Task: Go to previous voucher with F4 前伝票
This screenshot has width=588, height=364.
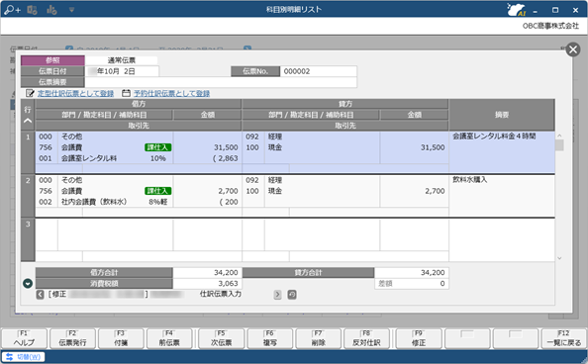Action: (169, 338)
